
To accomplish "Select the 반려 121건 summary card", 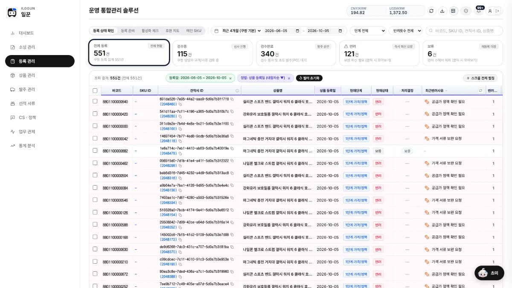I will (380, 53).
